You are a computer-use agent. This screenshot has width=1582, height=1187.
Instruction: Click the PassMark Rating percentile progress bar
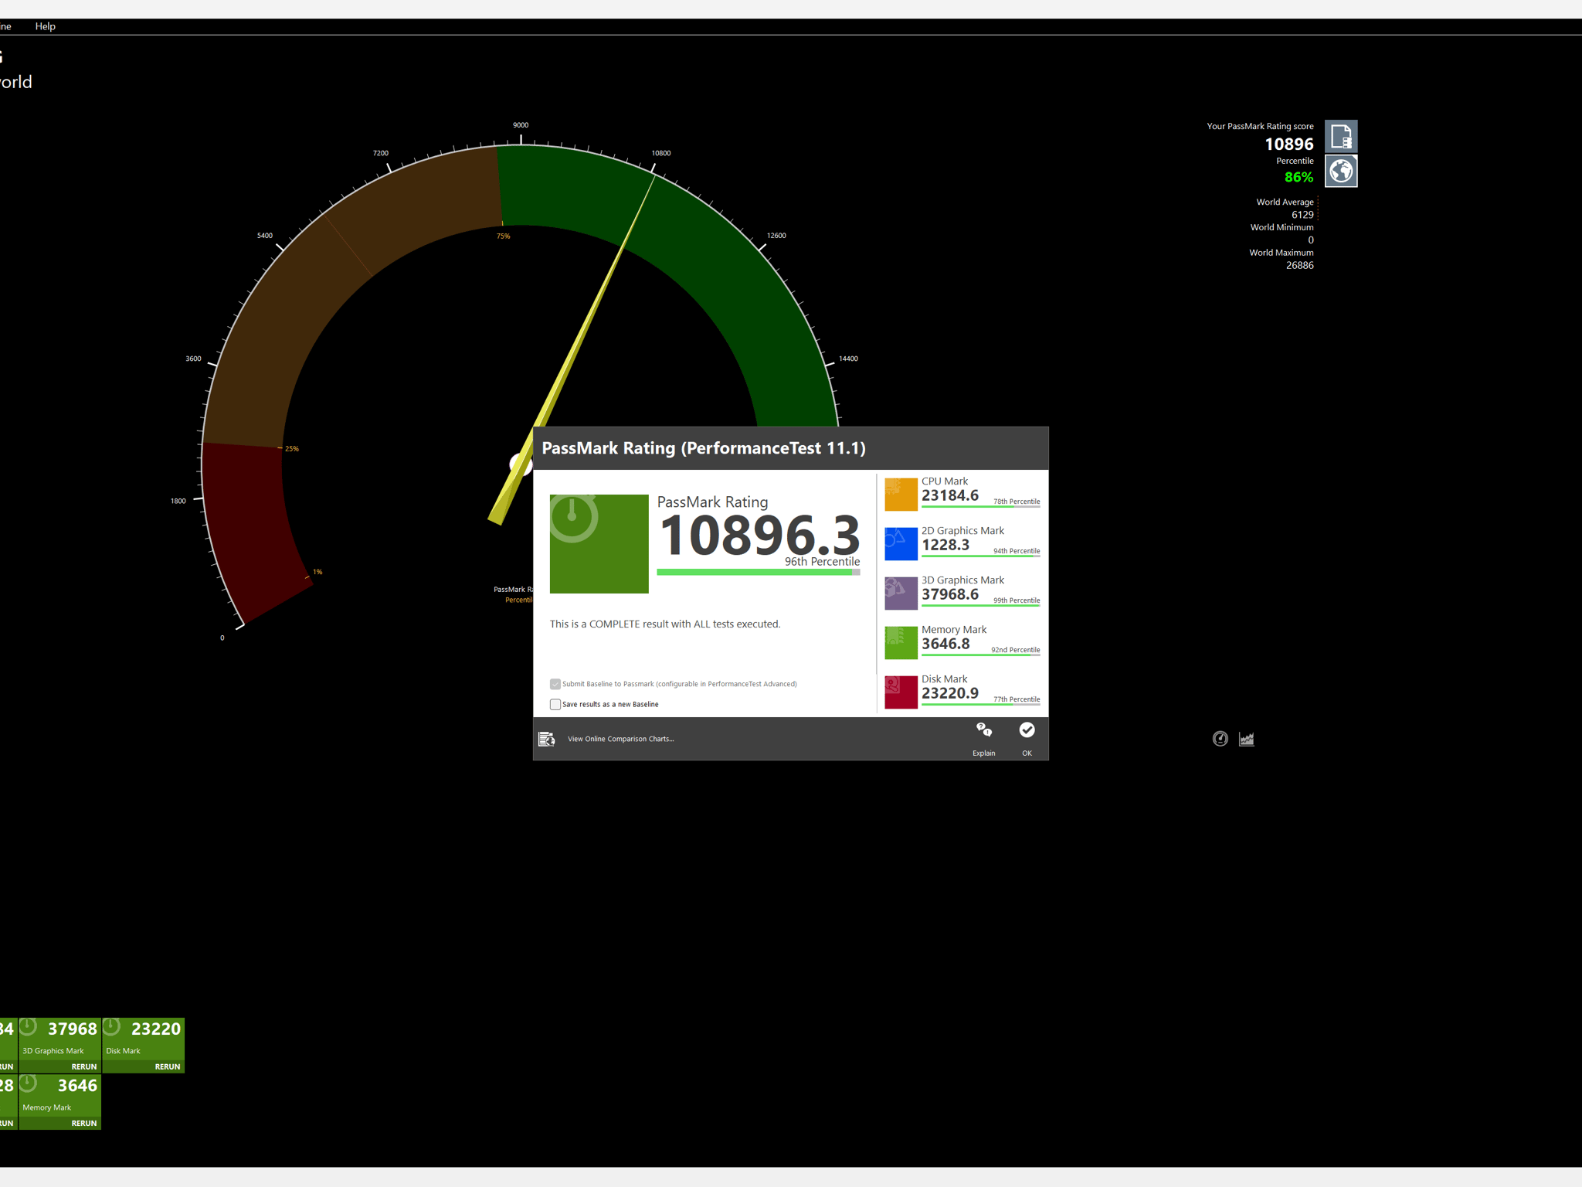[759, 572]
